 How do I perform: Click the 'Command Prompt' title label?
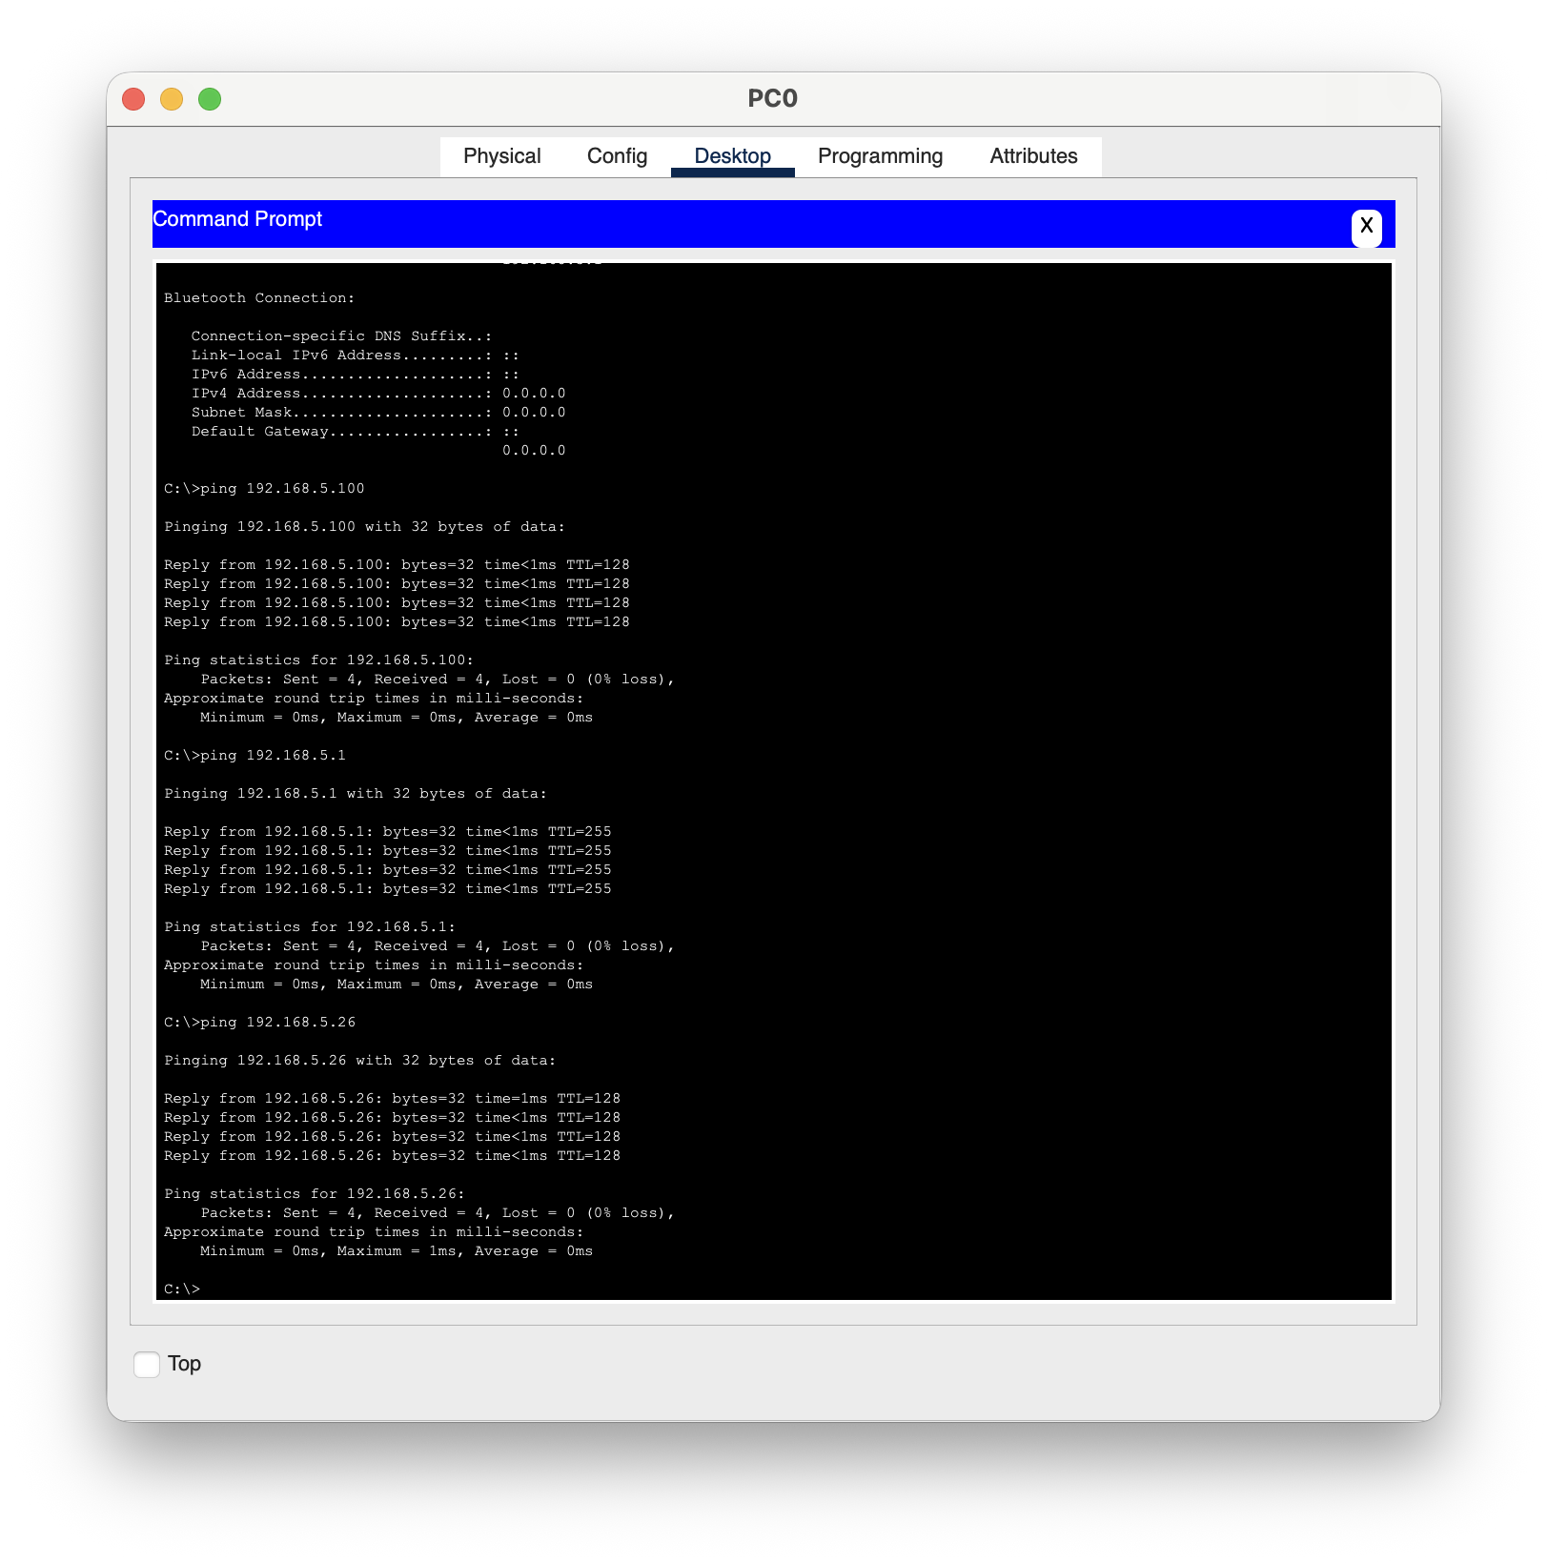(237, 219)
